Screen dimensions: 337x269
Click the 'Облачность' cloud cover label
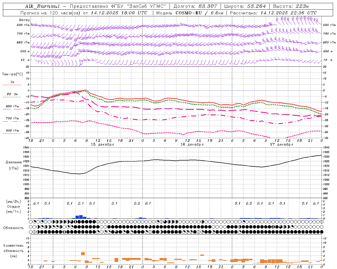click(x=13, y=228)
